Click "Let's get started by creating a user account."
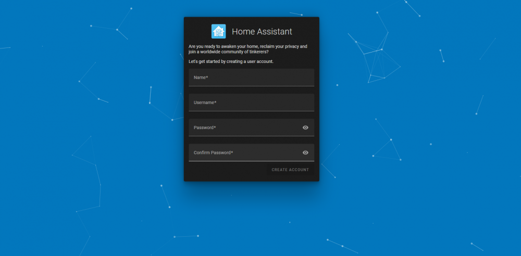Image resolution: width=521 pixels, height=256 pixels. [231, 62]
